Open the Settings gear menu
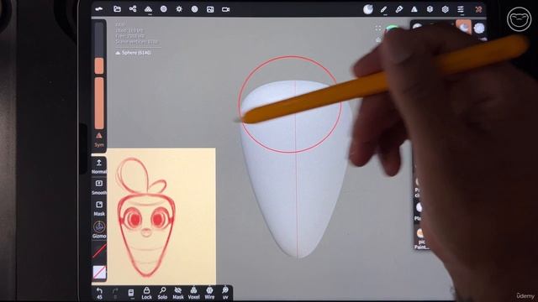Screen dimensions: 538x302 [x=446, y=9]
